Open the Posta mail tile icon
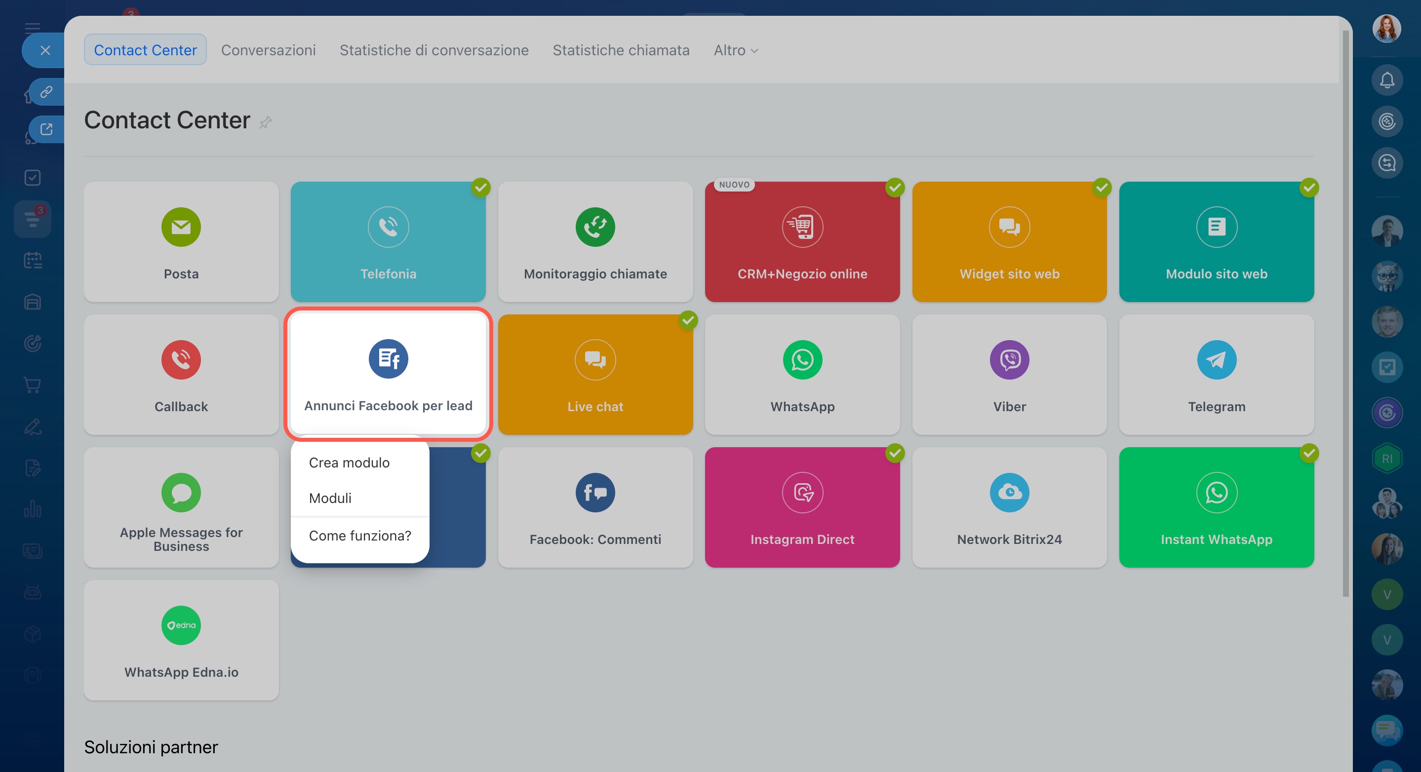Image resolution: width=1421 pixels, height=772 pixels. 181,227
